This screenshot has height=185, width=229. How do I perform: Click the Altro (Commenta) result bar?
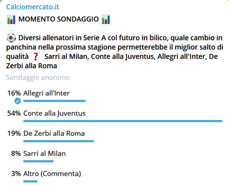click(30, 181)
